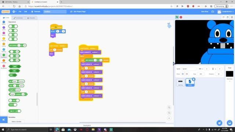Open the Choose a Backdrop button

(x=229, y=123)
